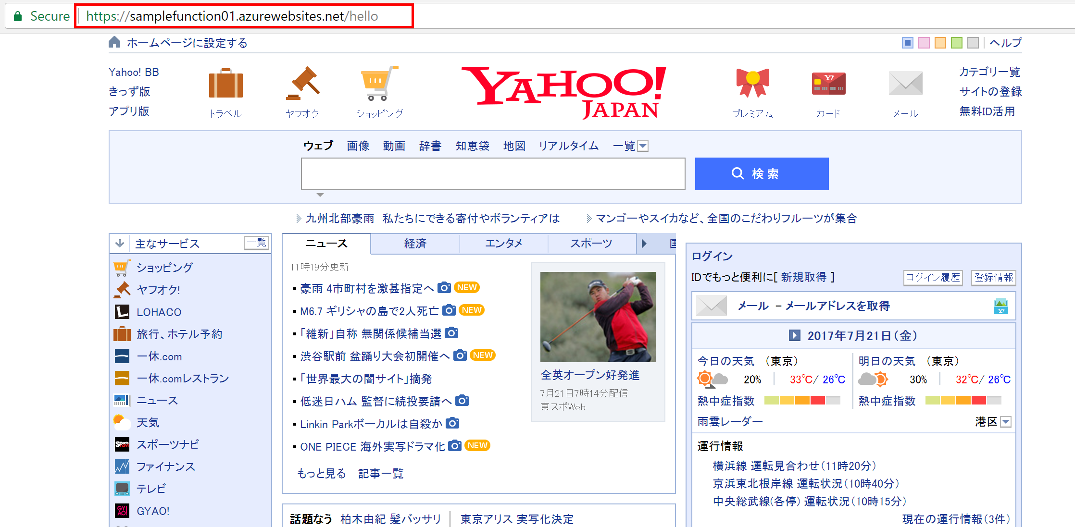The width and height of the screenshot is (1075, 527).
Task: Click into the Yahoo search input field
Action: tap(493, 174)
